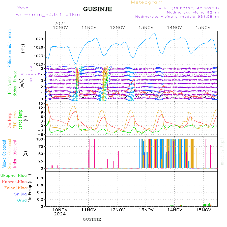Click the 'dewpt Temp' green legend label

point(20,119)
